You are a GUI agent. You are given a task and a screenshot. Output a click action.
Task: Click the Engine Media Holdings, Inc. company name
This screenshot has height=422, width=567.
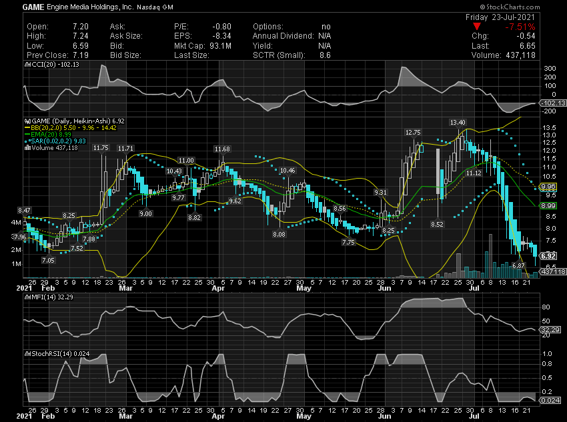coord(90,7)
